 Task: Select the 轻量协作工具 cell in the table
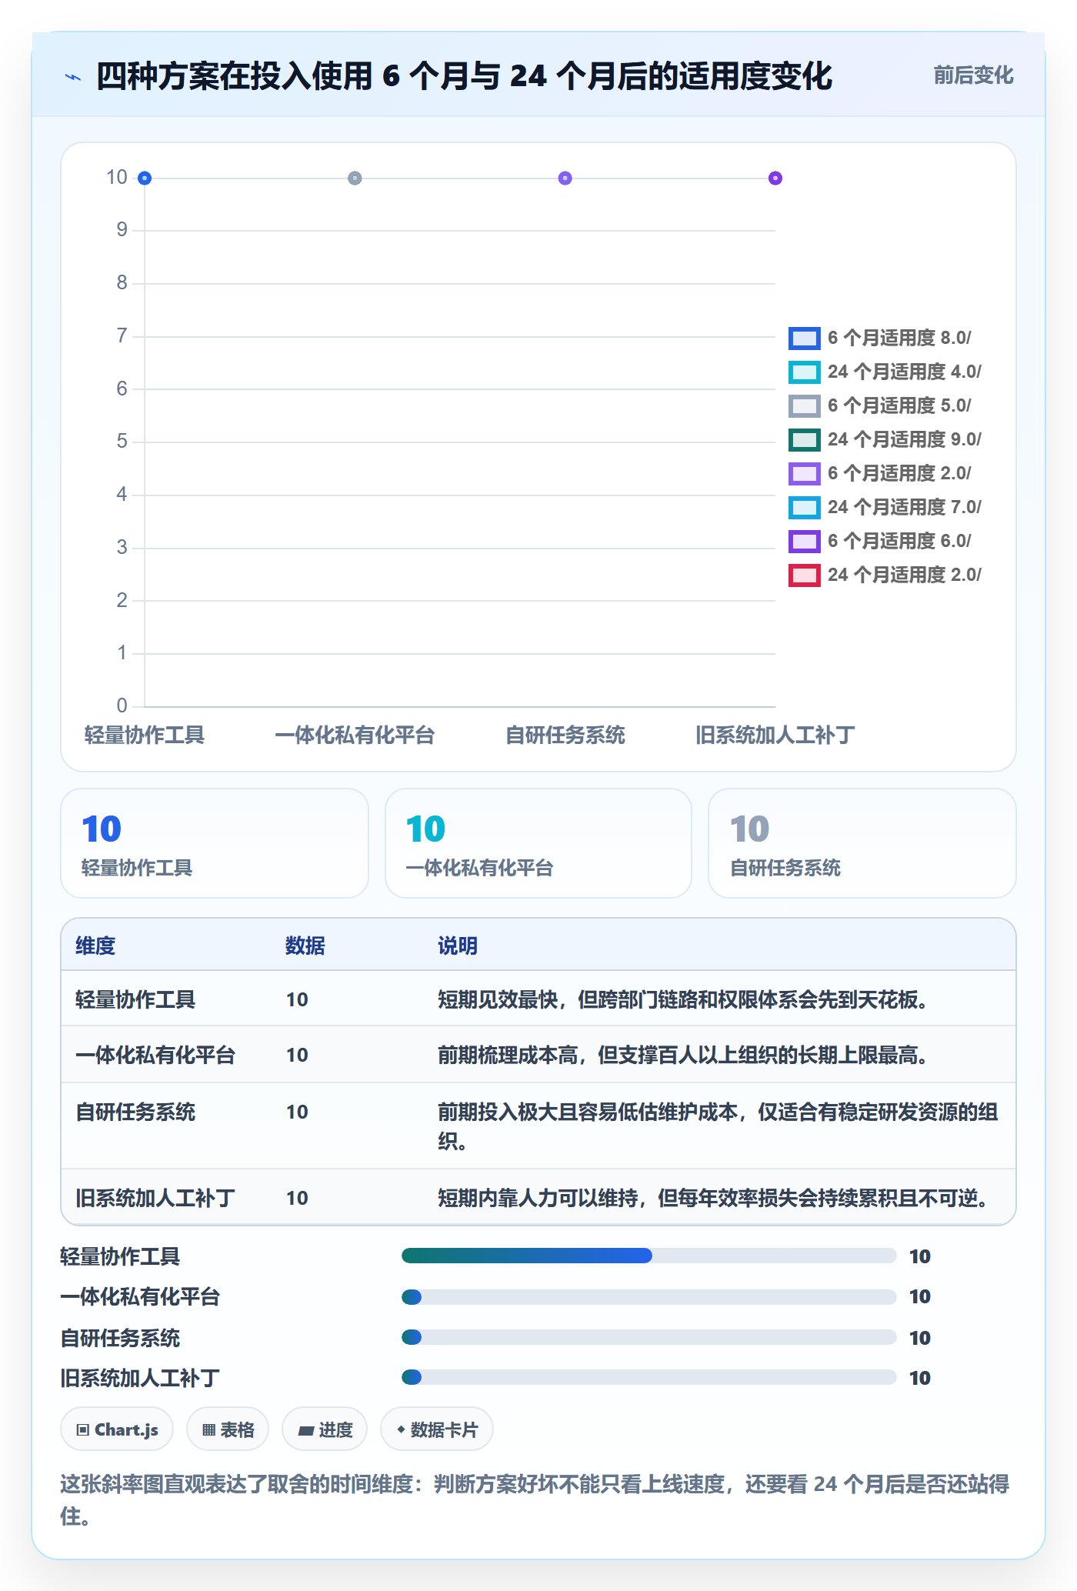(135, 999)
